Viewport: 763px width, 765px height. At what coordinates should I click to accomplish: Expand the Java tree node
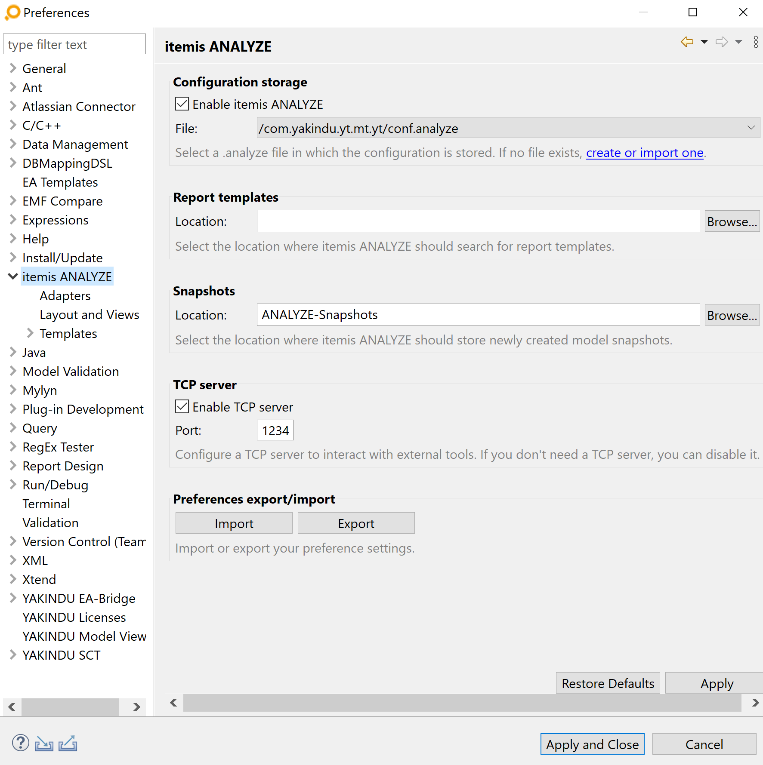coord(13,352)
